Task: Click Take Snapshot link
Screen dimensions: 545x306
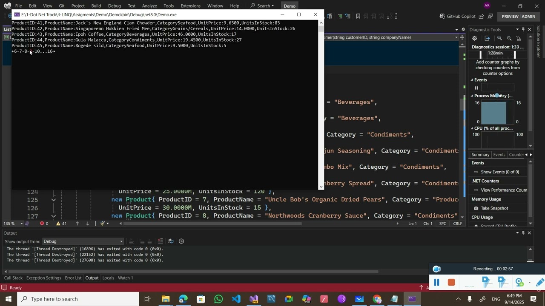Action: click(494, 208)
